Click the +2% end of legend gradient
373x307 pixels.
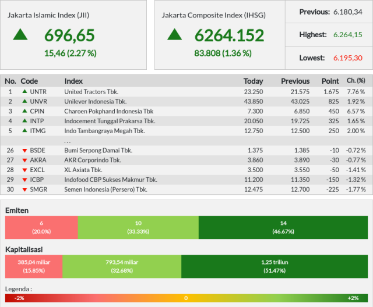(x=353, y=298)
